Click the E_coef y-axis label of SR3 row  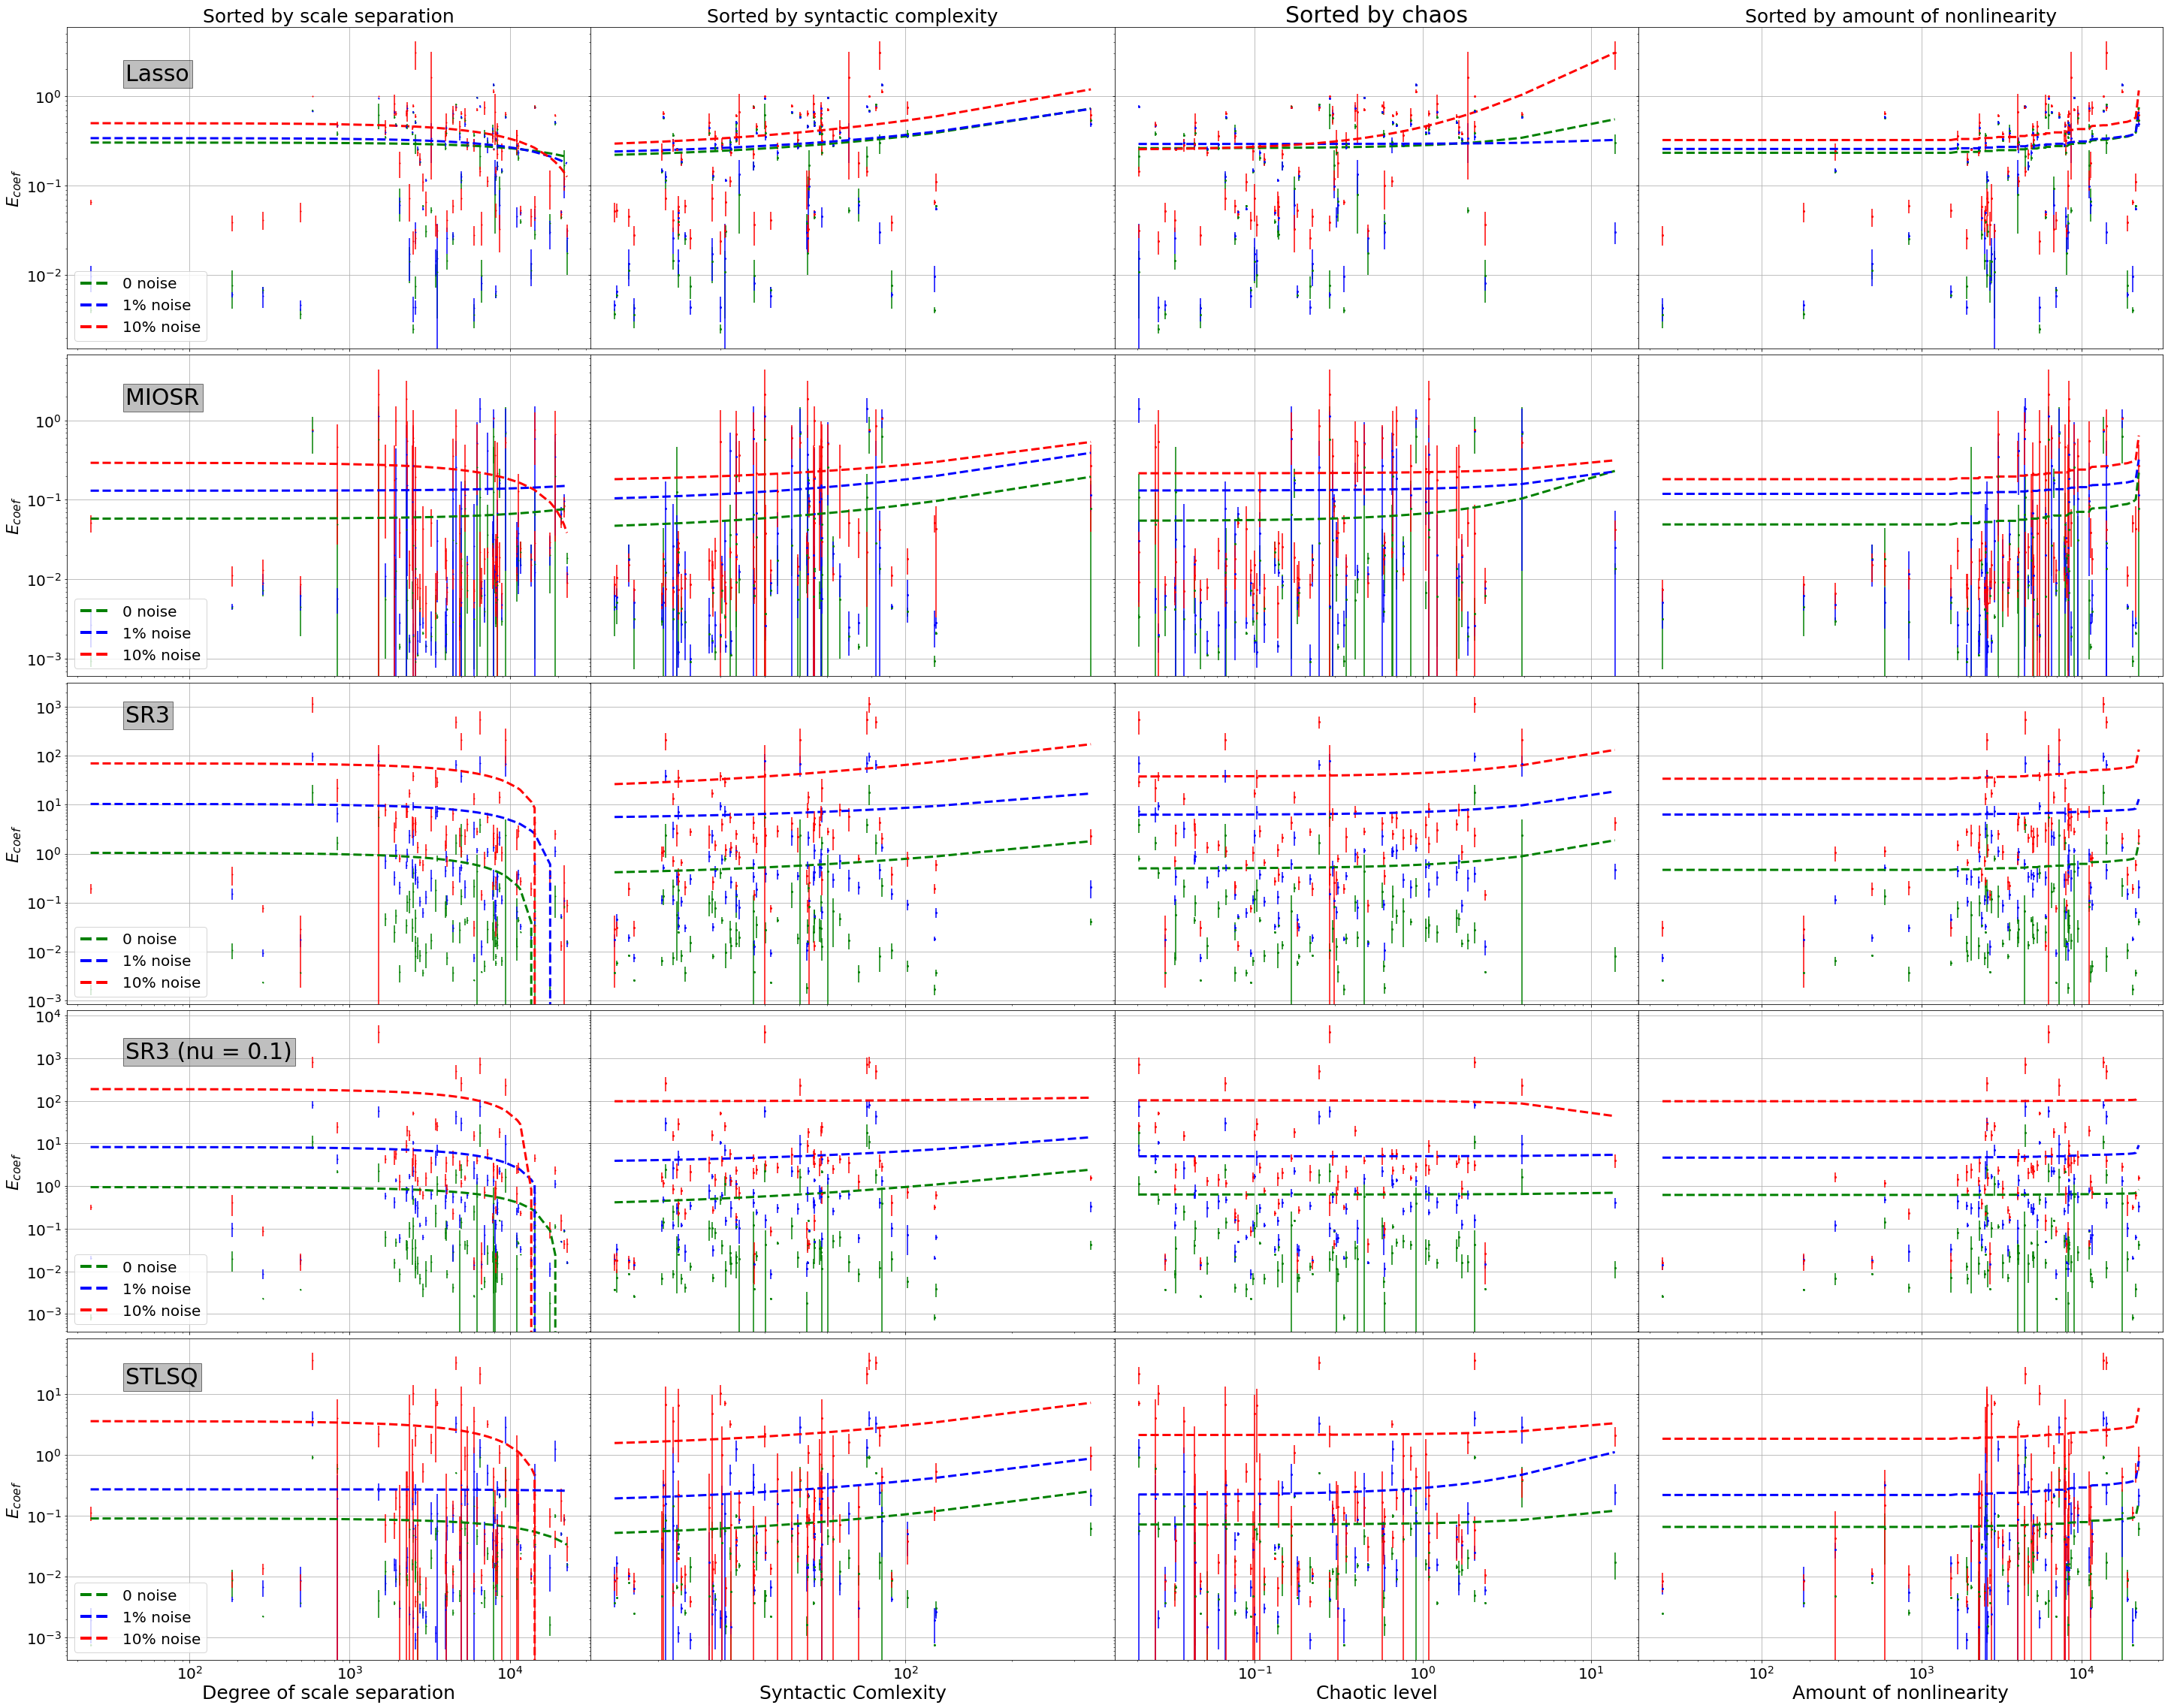[x=13, y=844]
